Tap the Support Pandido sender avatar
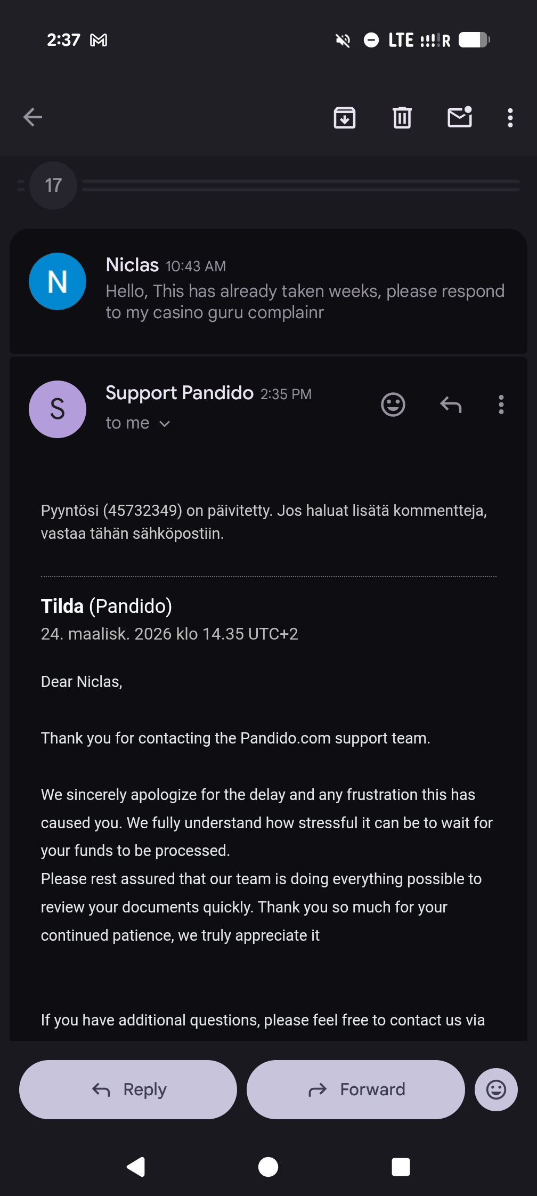Image resolution: width=537 pixels, height=1196 pixels. pyautogui.click(x=58, y=409)
